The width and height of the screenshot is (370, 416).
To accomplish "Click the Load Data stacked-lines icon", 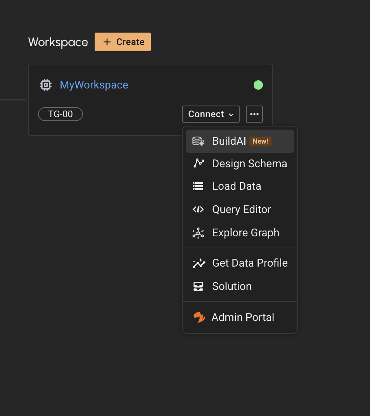I will tap(198, 186).
